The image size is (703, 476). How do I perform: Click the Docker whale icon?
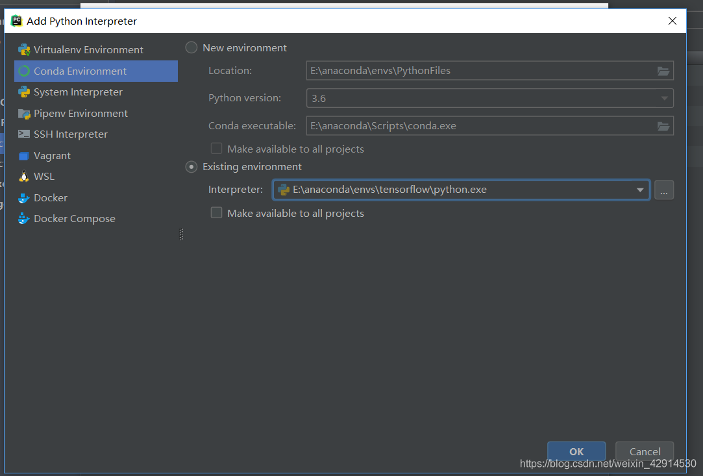[x=24, y=198]
